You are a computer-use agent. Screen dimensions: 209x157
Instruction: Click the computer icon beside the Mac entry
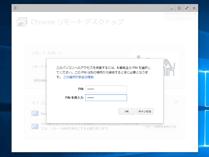35,113
